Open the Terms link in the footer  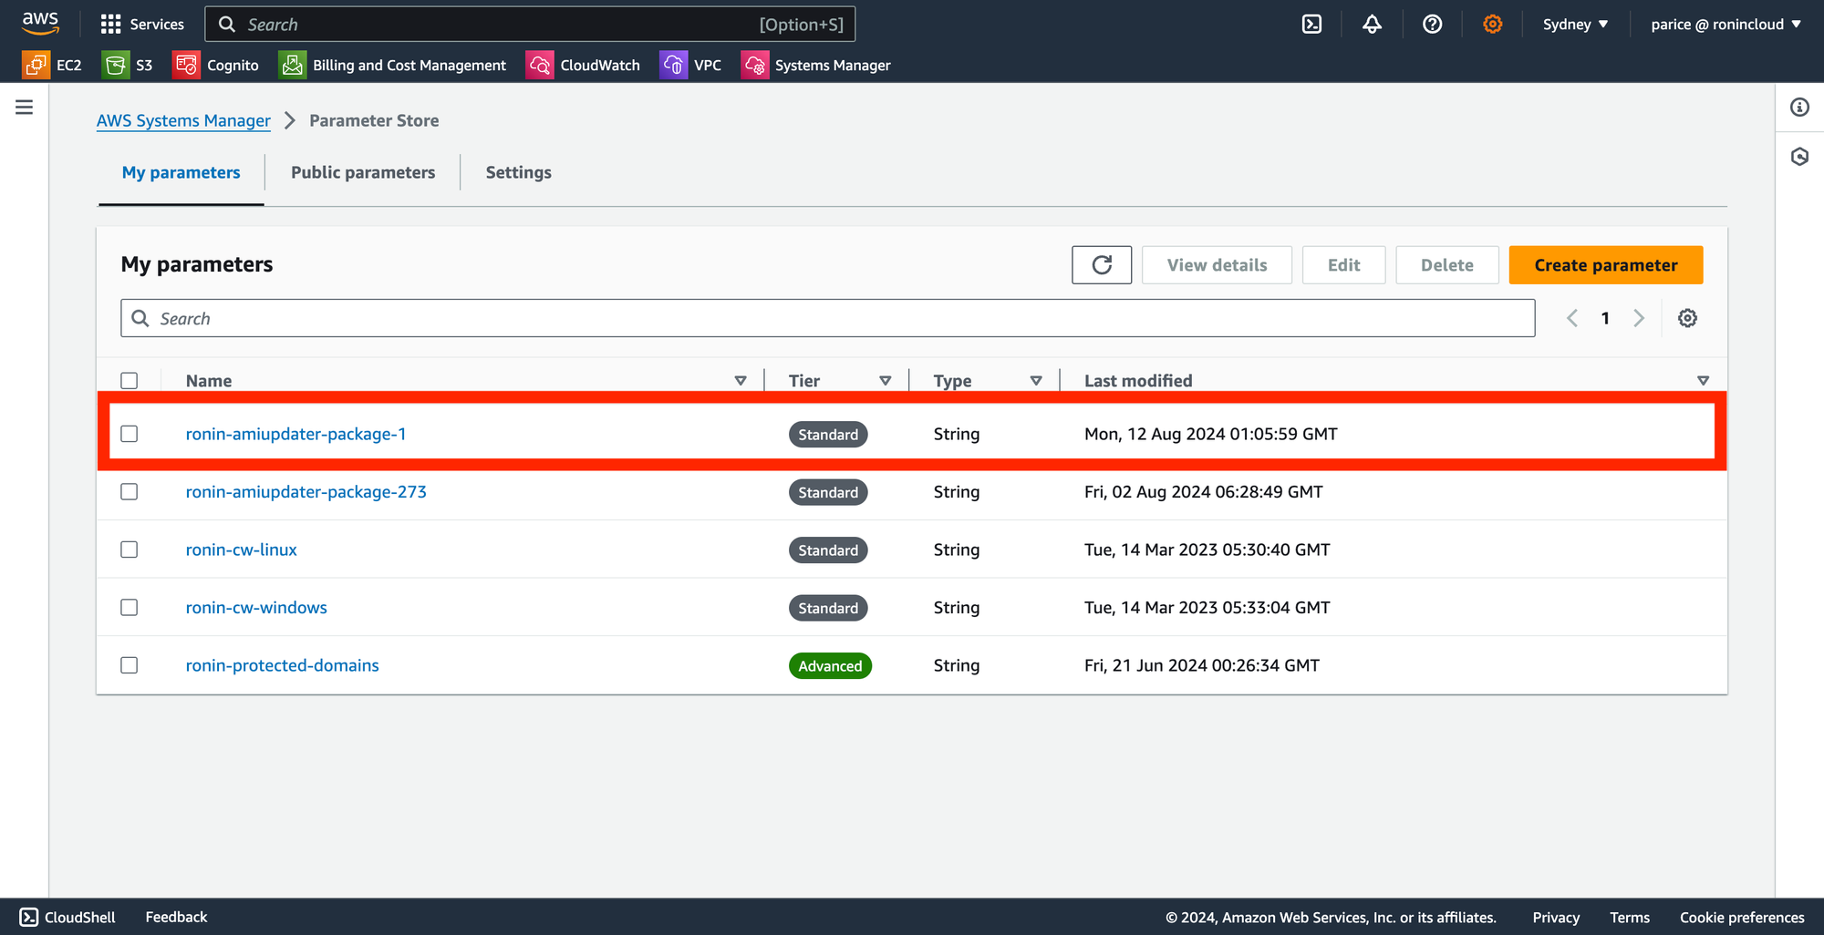1630,918
